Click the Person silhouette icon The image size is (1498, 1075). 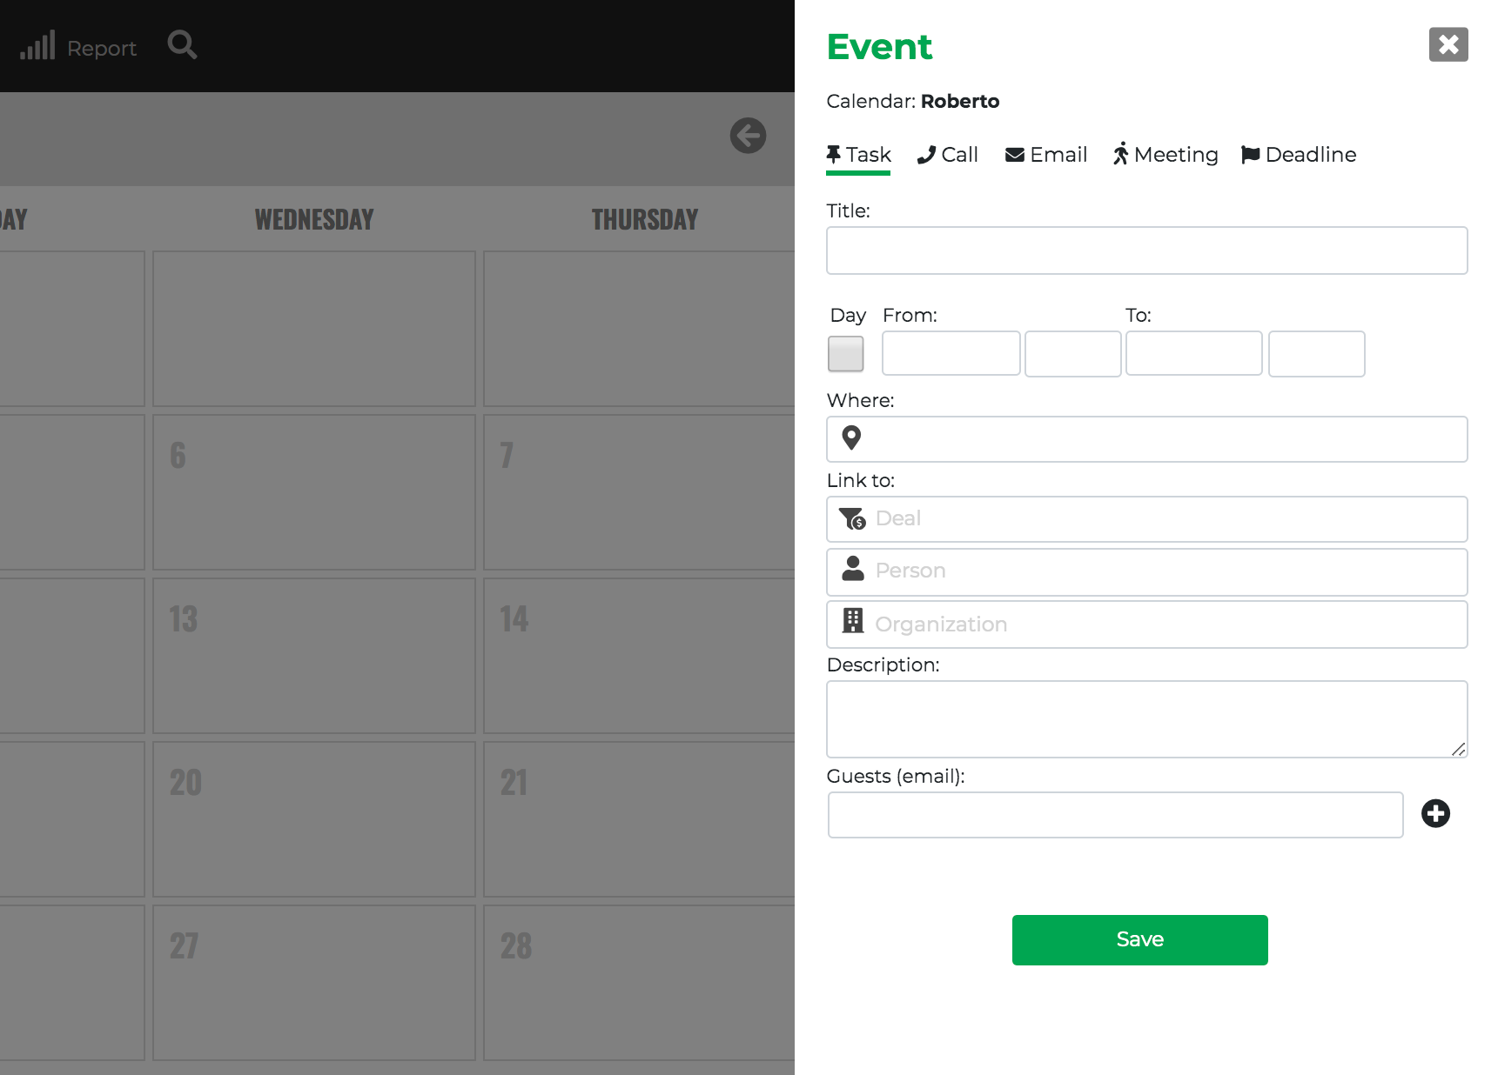(x=853, y=569)
